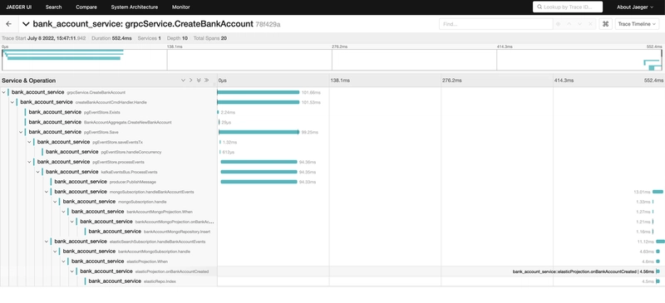Collapse the trace header title chevron
Screen dimensions: 665x303
pos(27,24)
